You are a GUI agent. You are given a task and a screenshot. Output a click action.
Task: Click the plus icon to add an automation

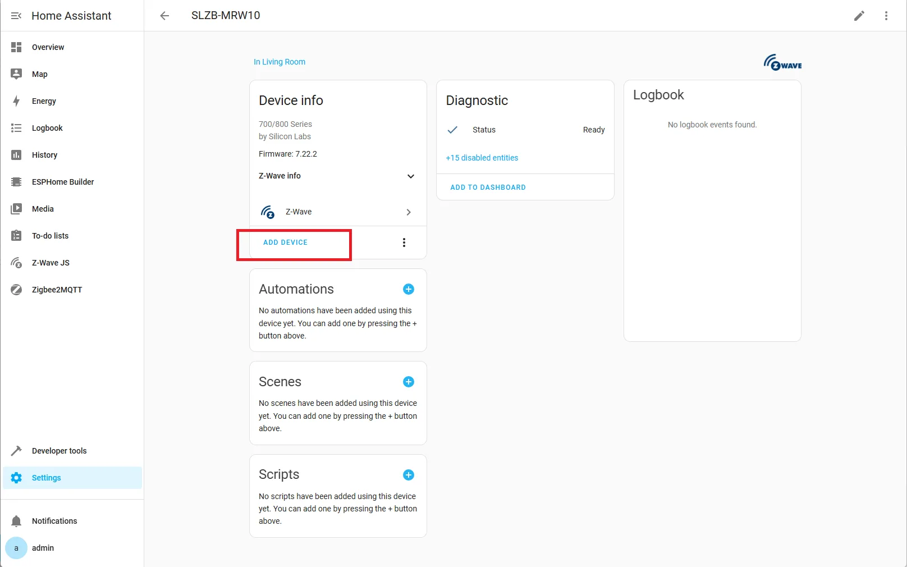pos(408,289)
